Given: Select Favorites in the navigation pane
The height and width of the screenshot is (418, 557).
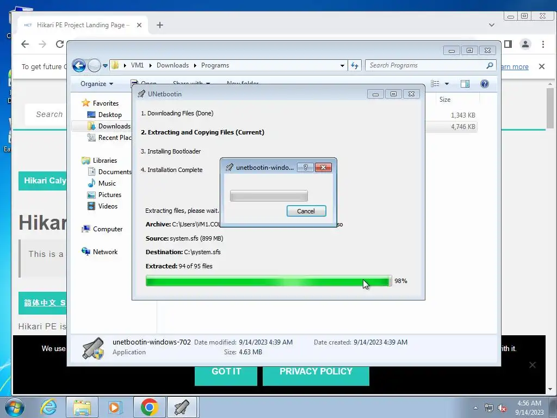Looking at the screenshot, I should [101, 103].
